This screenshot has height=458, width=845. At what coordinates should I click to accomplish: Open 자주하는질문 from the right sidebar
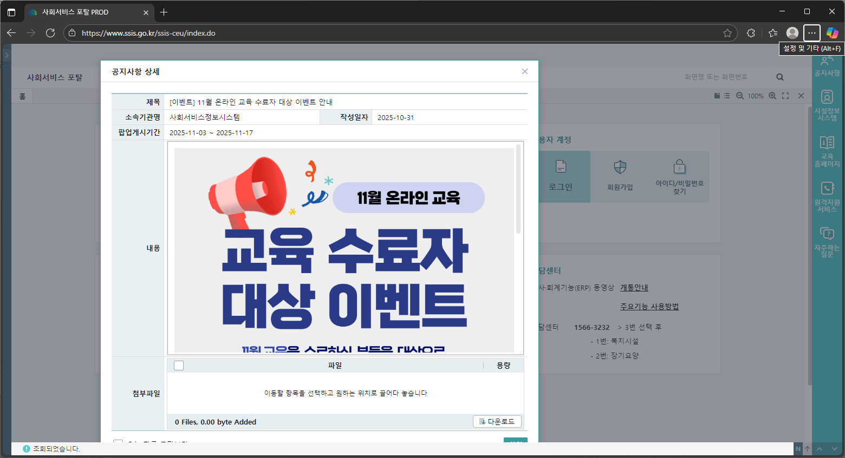click(827, 242)
